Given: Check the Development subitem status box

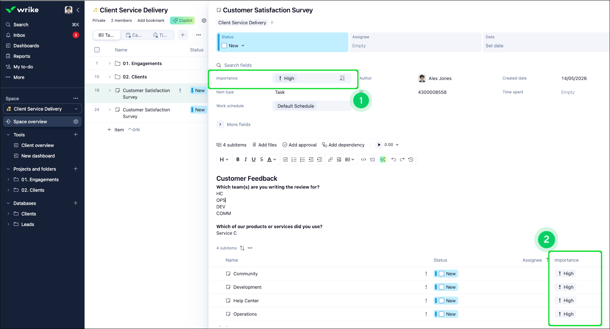Looking at the screenshot, I should pyautogui.click(x=441, y=287).
